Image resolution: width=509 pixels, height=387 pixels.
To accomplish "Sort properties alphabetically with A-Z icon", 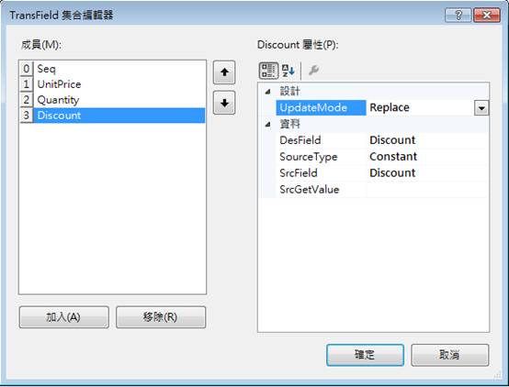I will coord(288,71).
